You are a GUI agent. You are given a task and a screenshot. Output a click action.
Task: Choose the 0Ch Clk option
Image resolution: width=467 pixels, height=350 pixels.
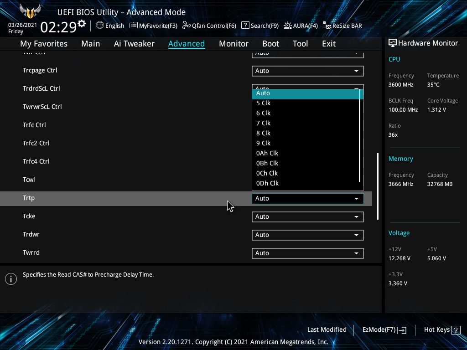pyautogui.click(x=306, y=173)
